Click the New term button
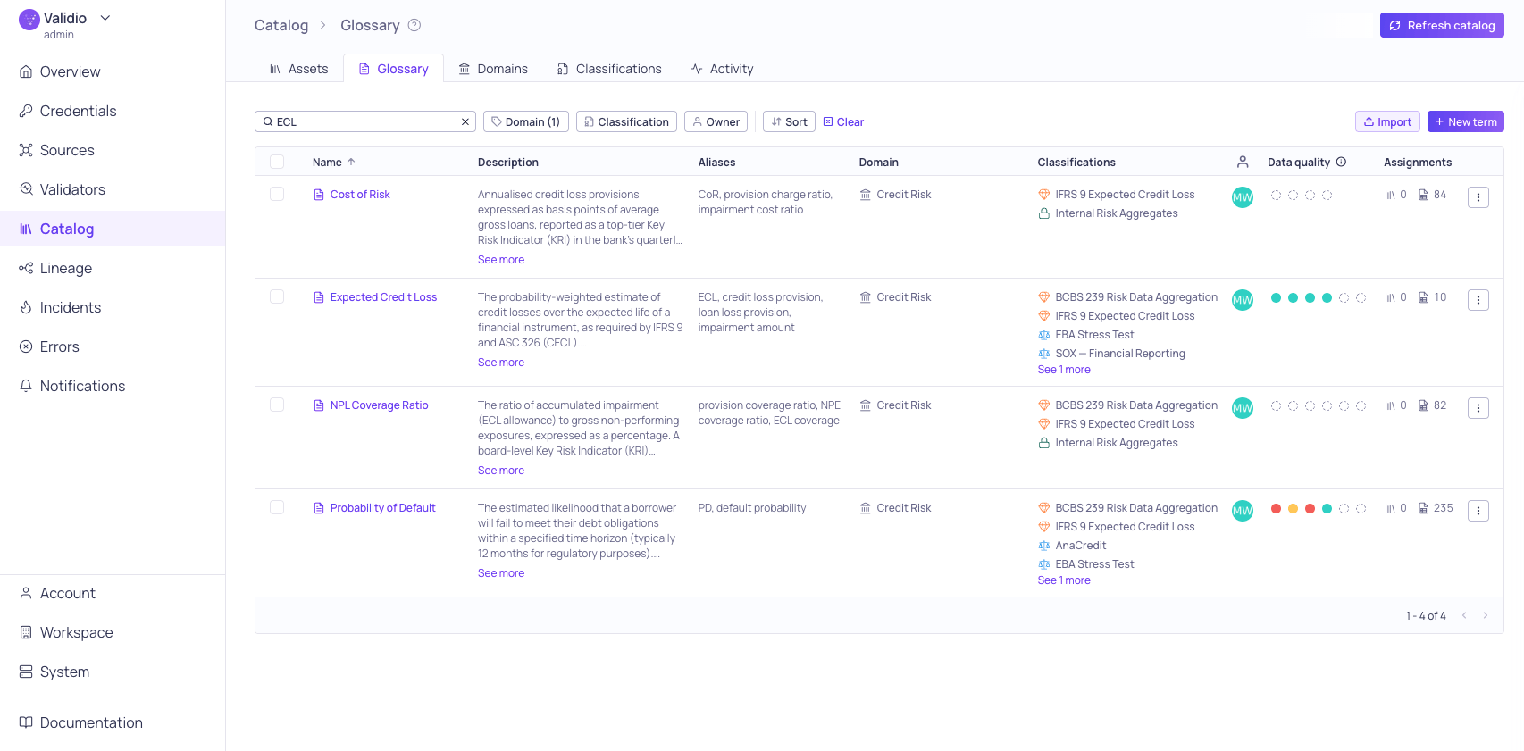The image size is (1524, 751). 1466,121
